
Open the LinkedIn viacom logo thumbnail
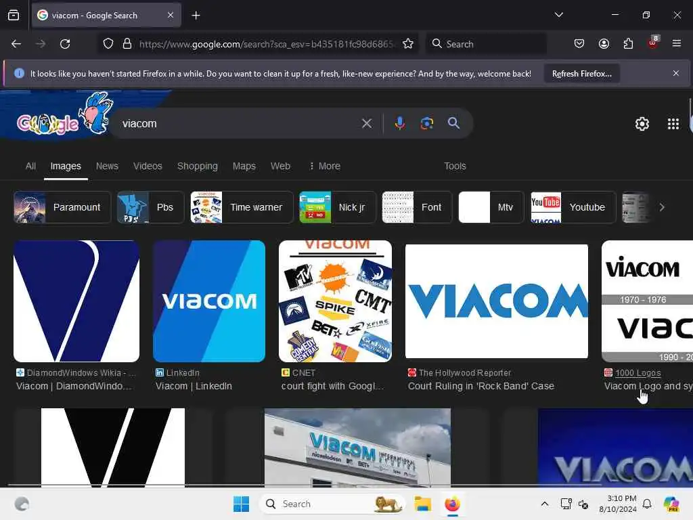click(x=209, y=301)
